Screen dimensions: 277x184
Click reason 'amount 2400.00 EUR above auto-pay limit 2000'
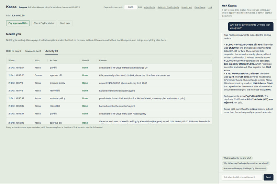pos(123,83)
